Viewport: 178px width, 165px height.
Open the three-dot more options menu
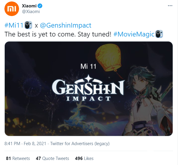pyautogui.click(x=170, y=6)
